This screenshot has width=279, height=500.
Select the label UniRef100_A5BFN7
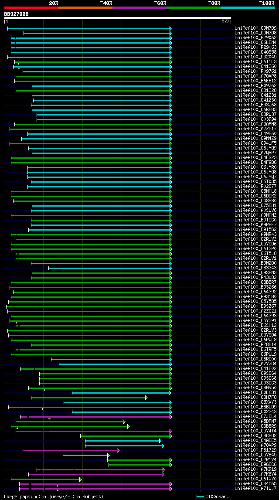pos(255,421)
